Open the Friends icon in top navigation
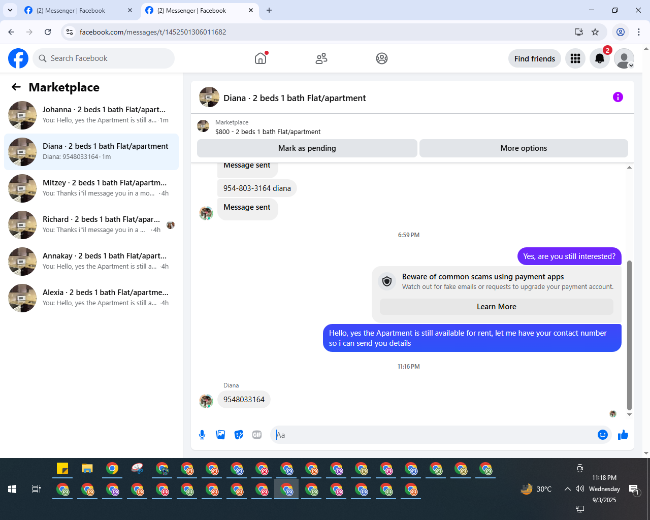650x520 pixels. point(321,58)
